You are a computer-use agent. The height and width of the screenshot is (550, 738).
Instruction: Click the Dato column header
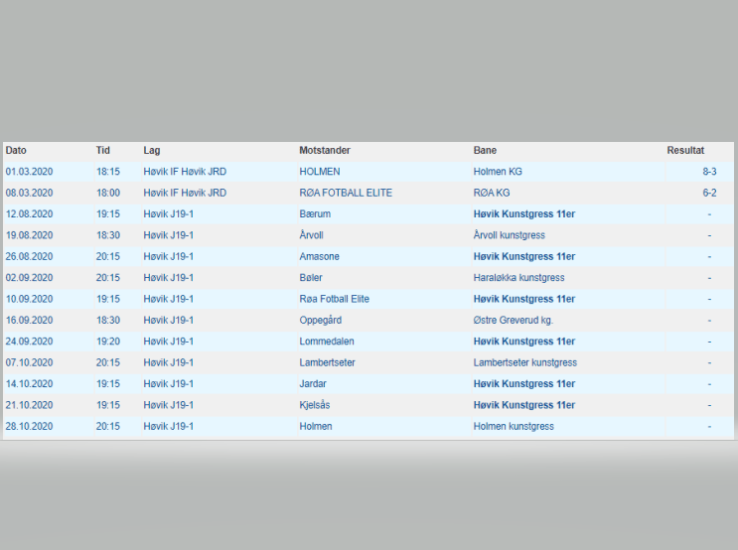(16, 151)
